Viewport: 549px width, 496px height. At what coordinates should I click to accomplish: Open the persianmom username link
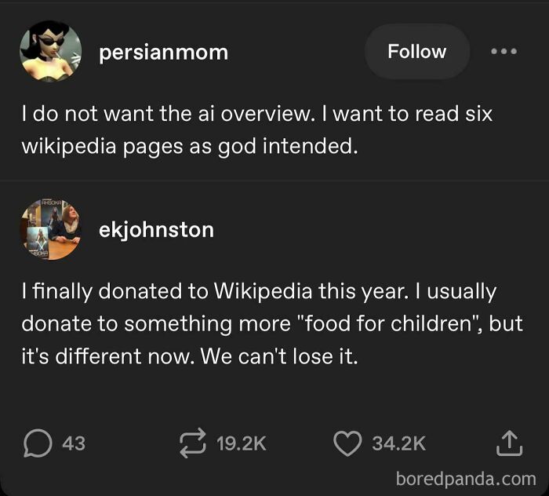coord(164,53)
